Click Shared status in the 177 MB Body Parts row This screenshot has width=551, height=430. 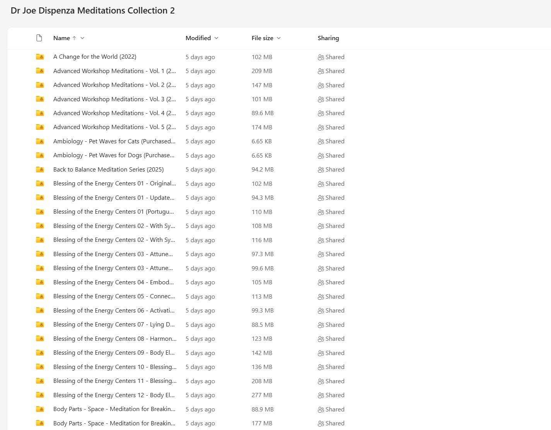point(331,423)
